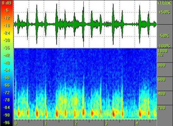Click the 0 second marker on time axis
The width and height of the screenshot is (173, 126).
tap(16, 123)
